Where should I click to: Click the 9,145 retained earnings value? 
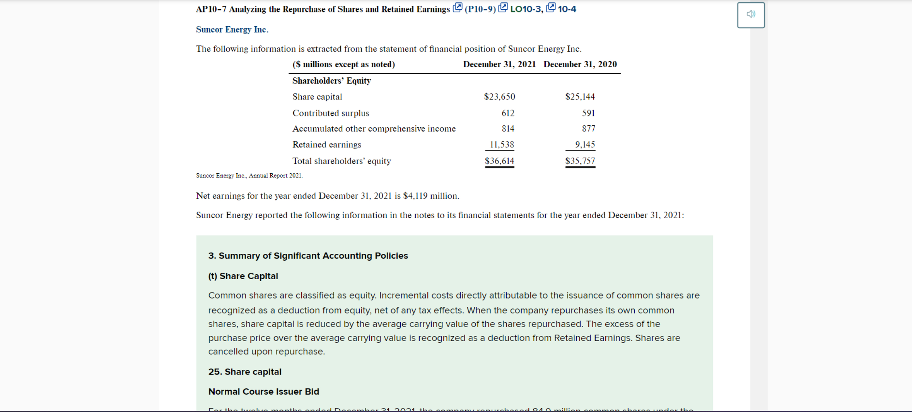click(585, 145)
